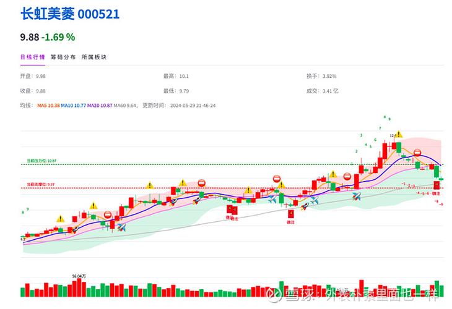Click the MA20 10.87 legend label
The image size is (452, 309).
pyautogui.click(x=100, y=106)
